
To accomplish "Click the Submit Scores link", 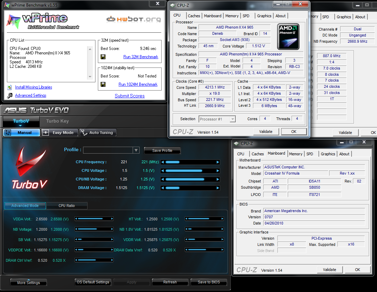I will point(130,96).
